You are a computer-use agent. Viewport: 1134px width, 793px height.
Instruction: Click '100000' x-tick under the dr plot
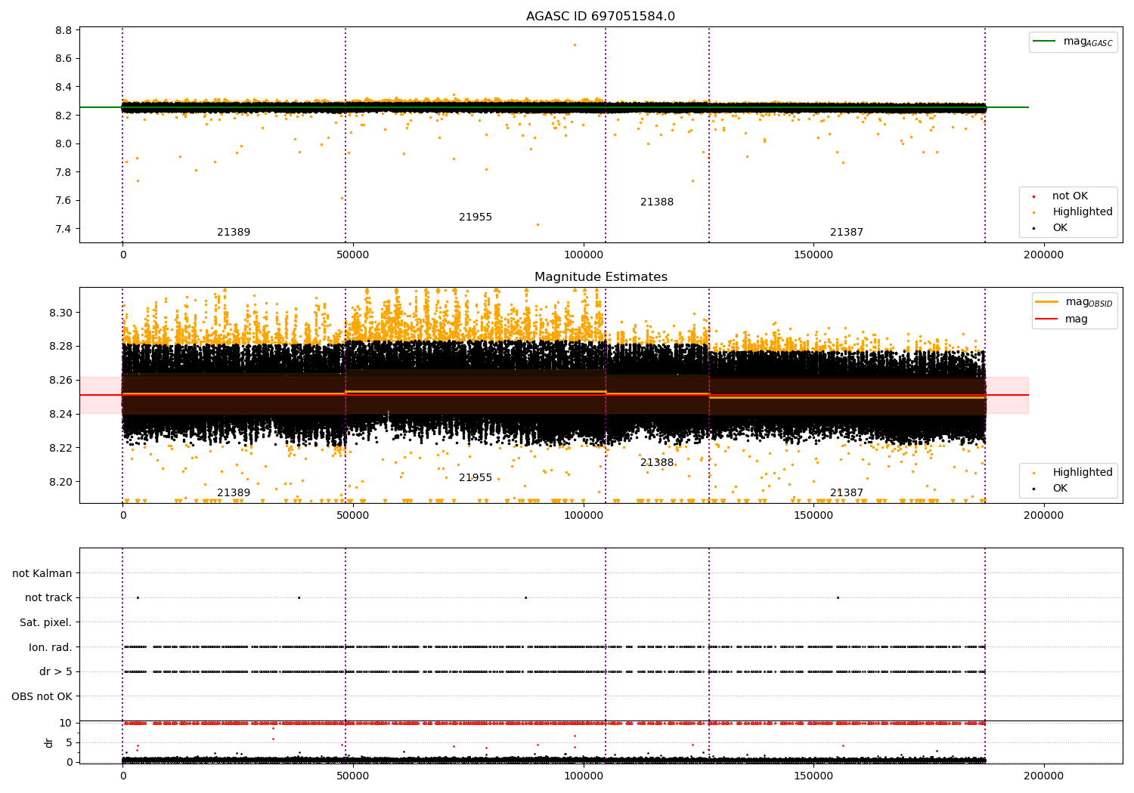click(584, 776)
